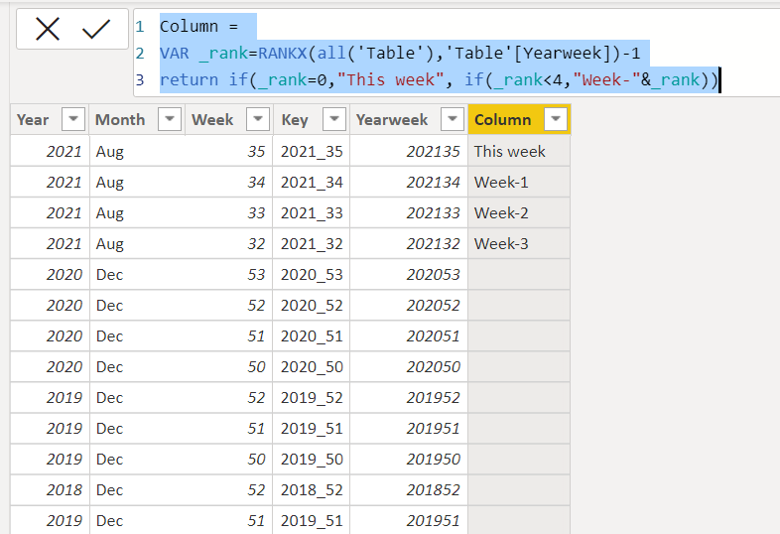Open the Key column filter dropdown

point(334,119)
